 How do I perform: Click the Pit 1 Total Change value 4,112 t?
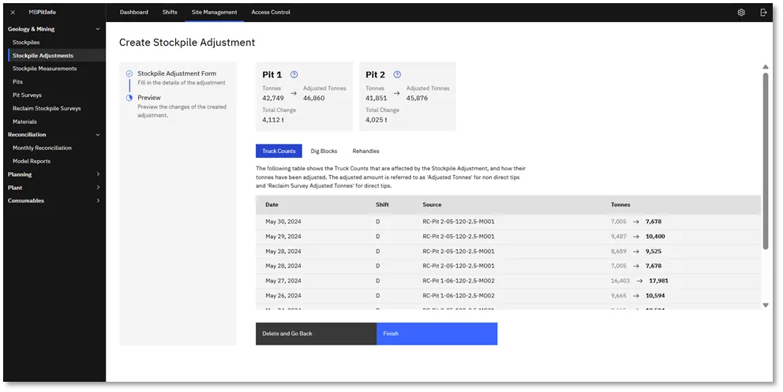click(275, 120)
